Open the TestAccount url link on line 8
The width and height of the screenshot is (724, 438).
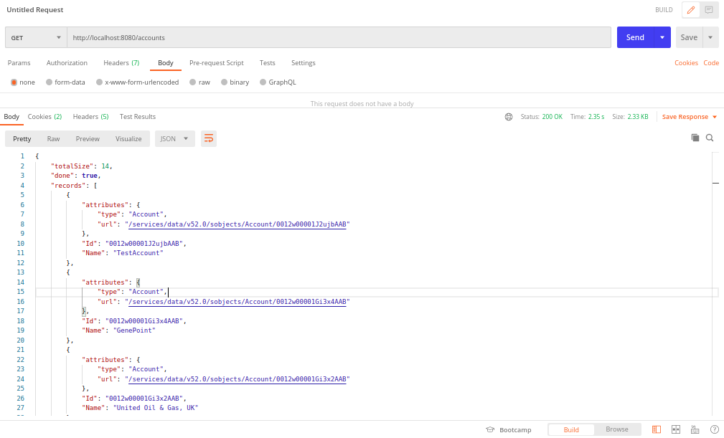(x=238, y=224)
